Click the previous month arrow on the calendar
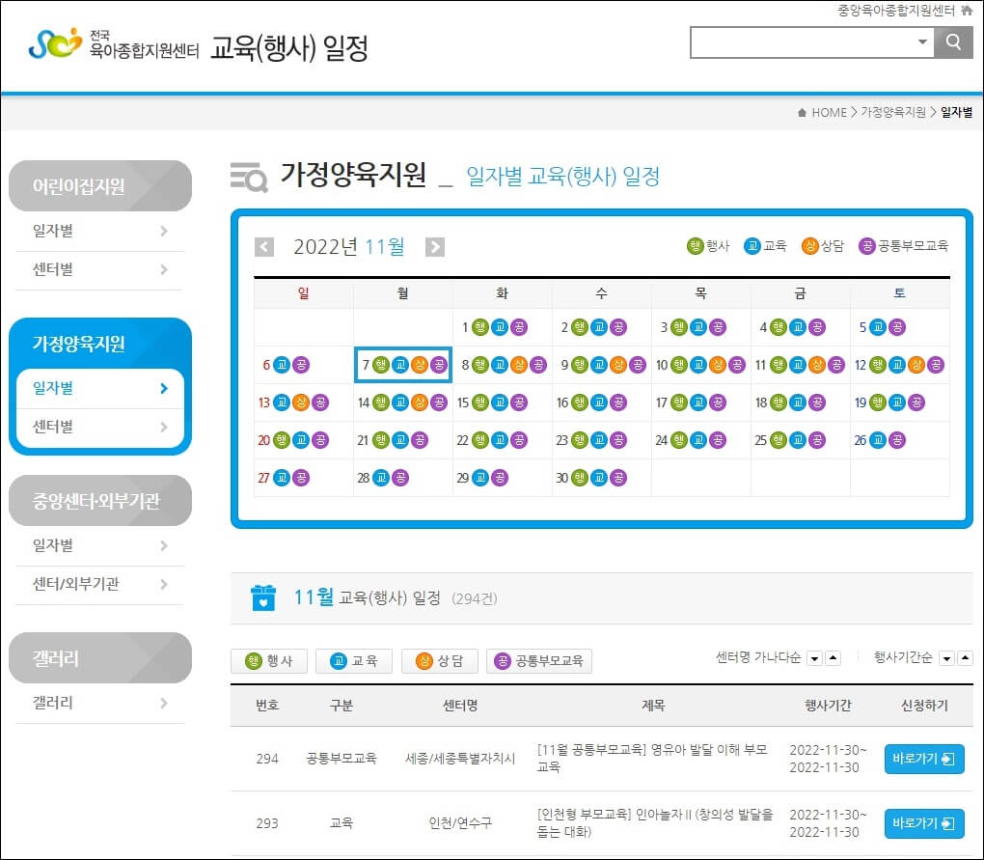This screenshot has width=984, height=860. (x=264, y=247)
